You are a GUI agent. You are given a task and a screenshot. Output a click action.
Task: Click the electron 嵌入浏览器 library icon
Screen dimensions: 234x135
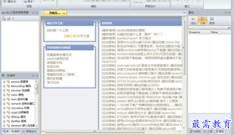click(x=8, y=126)
